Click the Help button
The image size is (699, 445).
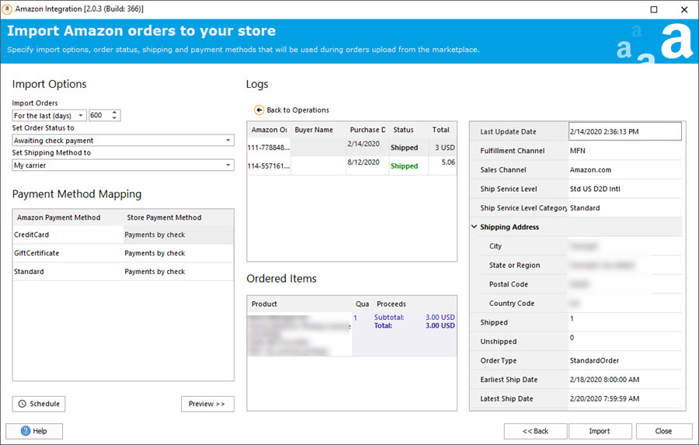point(34,431)
